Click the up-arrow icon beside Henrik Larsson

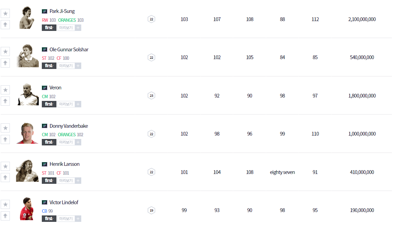tap(5, 177)
